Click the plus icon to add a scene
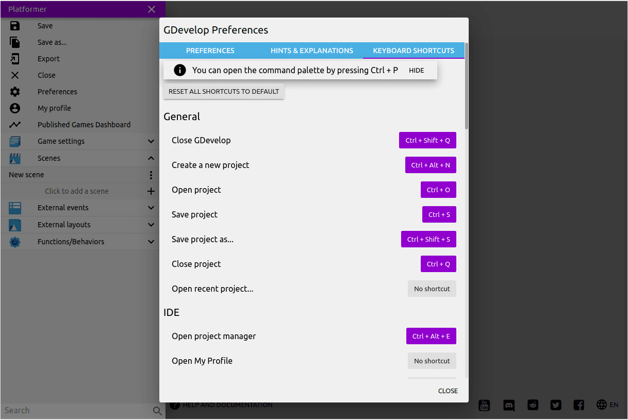 pos(151,191)
